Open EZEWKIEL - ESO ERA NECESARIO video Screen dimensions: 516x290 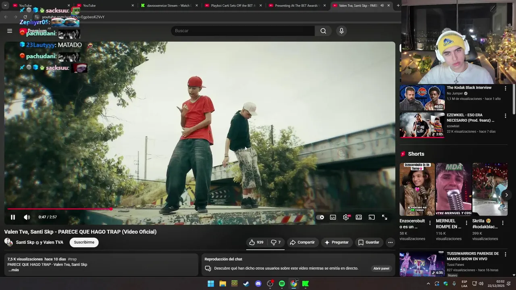pyautogui.click(x=422, y=125)
